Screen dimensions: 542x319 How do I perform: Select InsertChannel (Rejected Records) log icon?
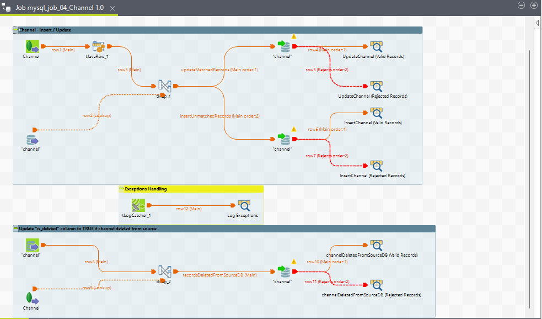(x=376, y=166)
